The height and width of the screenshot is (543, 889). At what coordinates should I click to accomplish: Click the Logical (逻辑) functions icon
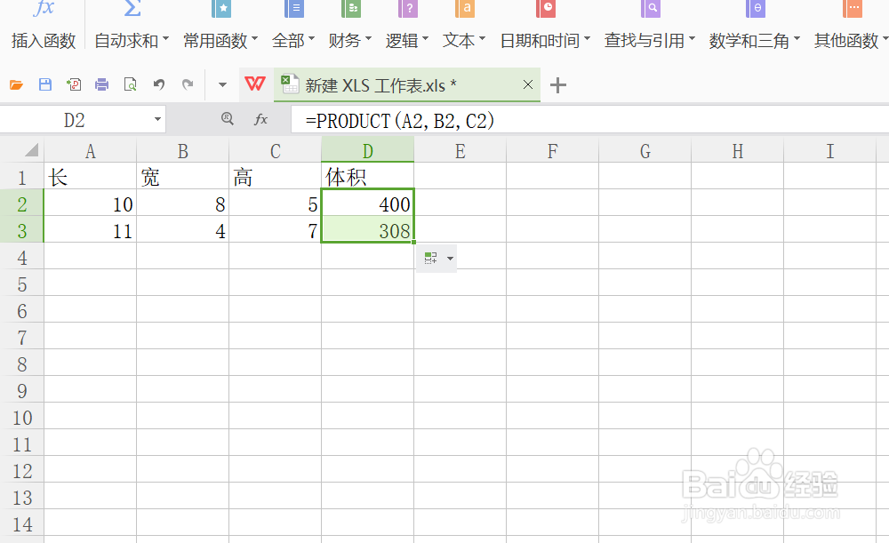(408, 9)
